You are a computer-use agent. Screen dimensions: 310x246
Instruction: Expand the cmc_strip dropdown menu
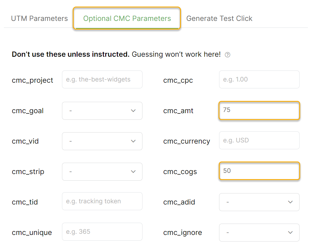(102, 172)
